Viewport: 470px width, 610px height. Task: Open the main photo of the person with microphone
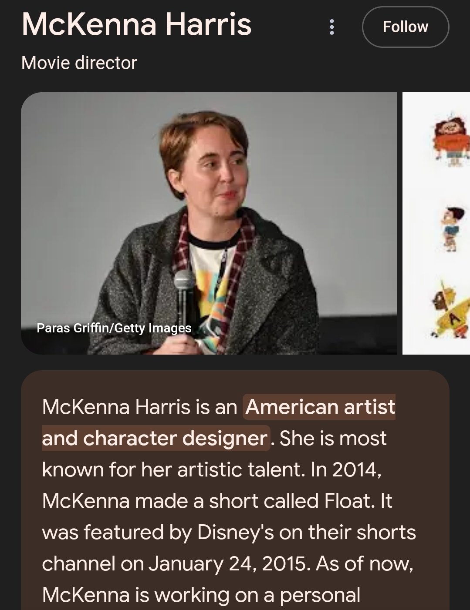click(x=209, y=223)
